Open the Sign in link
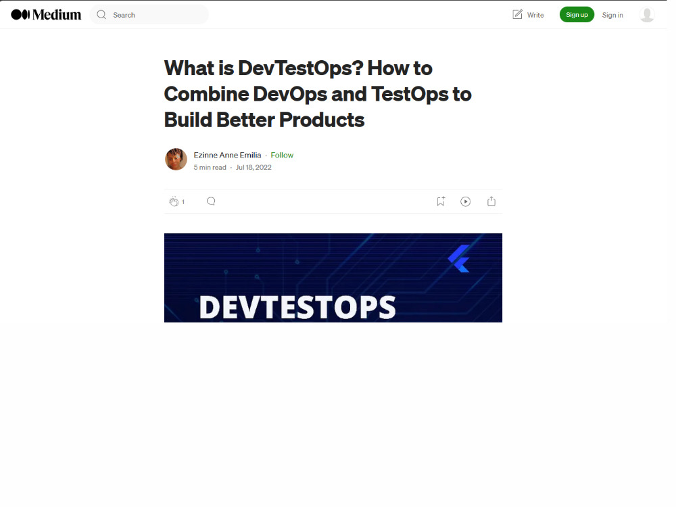The height and width of the screenshot is (507, 676). click(x=612, y=15)
